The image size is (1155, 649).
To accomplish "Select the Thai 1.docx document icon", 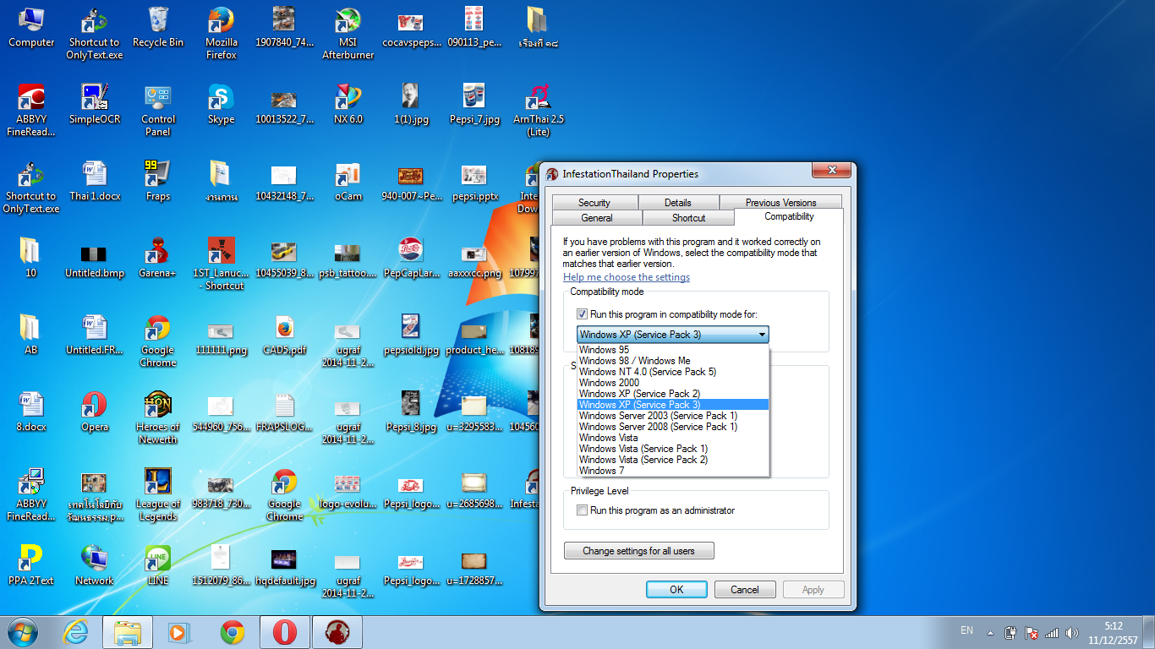I will point(95,182).
